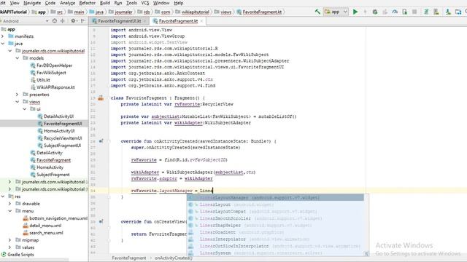Click the Make Project hammer icon

317,12
